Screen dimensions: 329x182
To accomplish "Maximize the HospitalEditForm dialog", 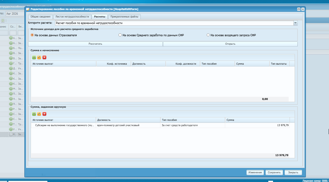I will click(x=299, y=9).
